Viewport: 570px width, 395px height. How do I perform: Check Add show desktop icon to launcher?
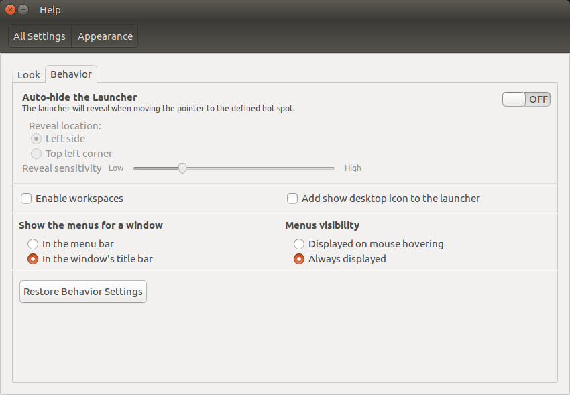[292, 199]
